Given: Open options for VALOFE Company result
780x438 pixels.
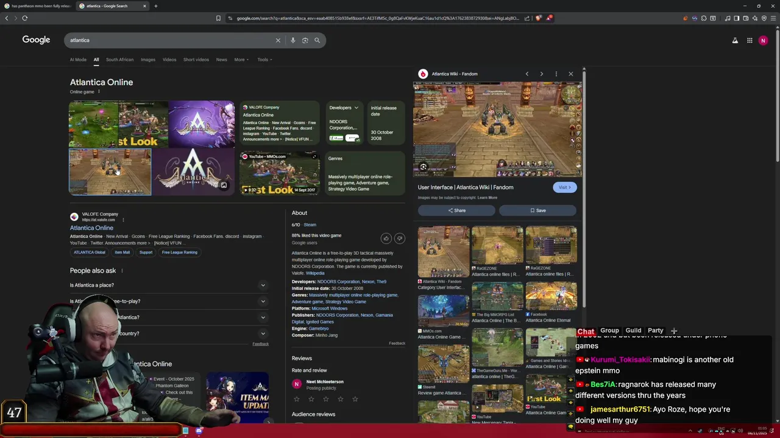Looking at the screenshot, I should pyautogui.click(x=123, y=220).
